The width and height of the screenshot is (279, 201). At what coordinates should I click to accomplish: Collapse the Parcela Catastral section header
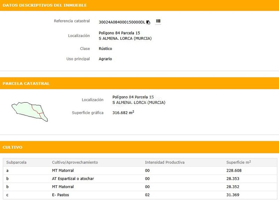pos(139,83)
